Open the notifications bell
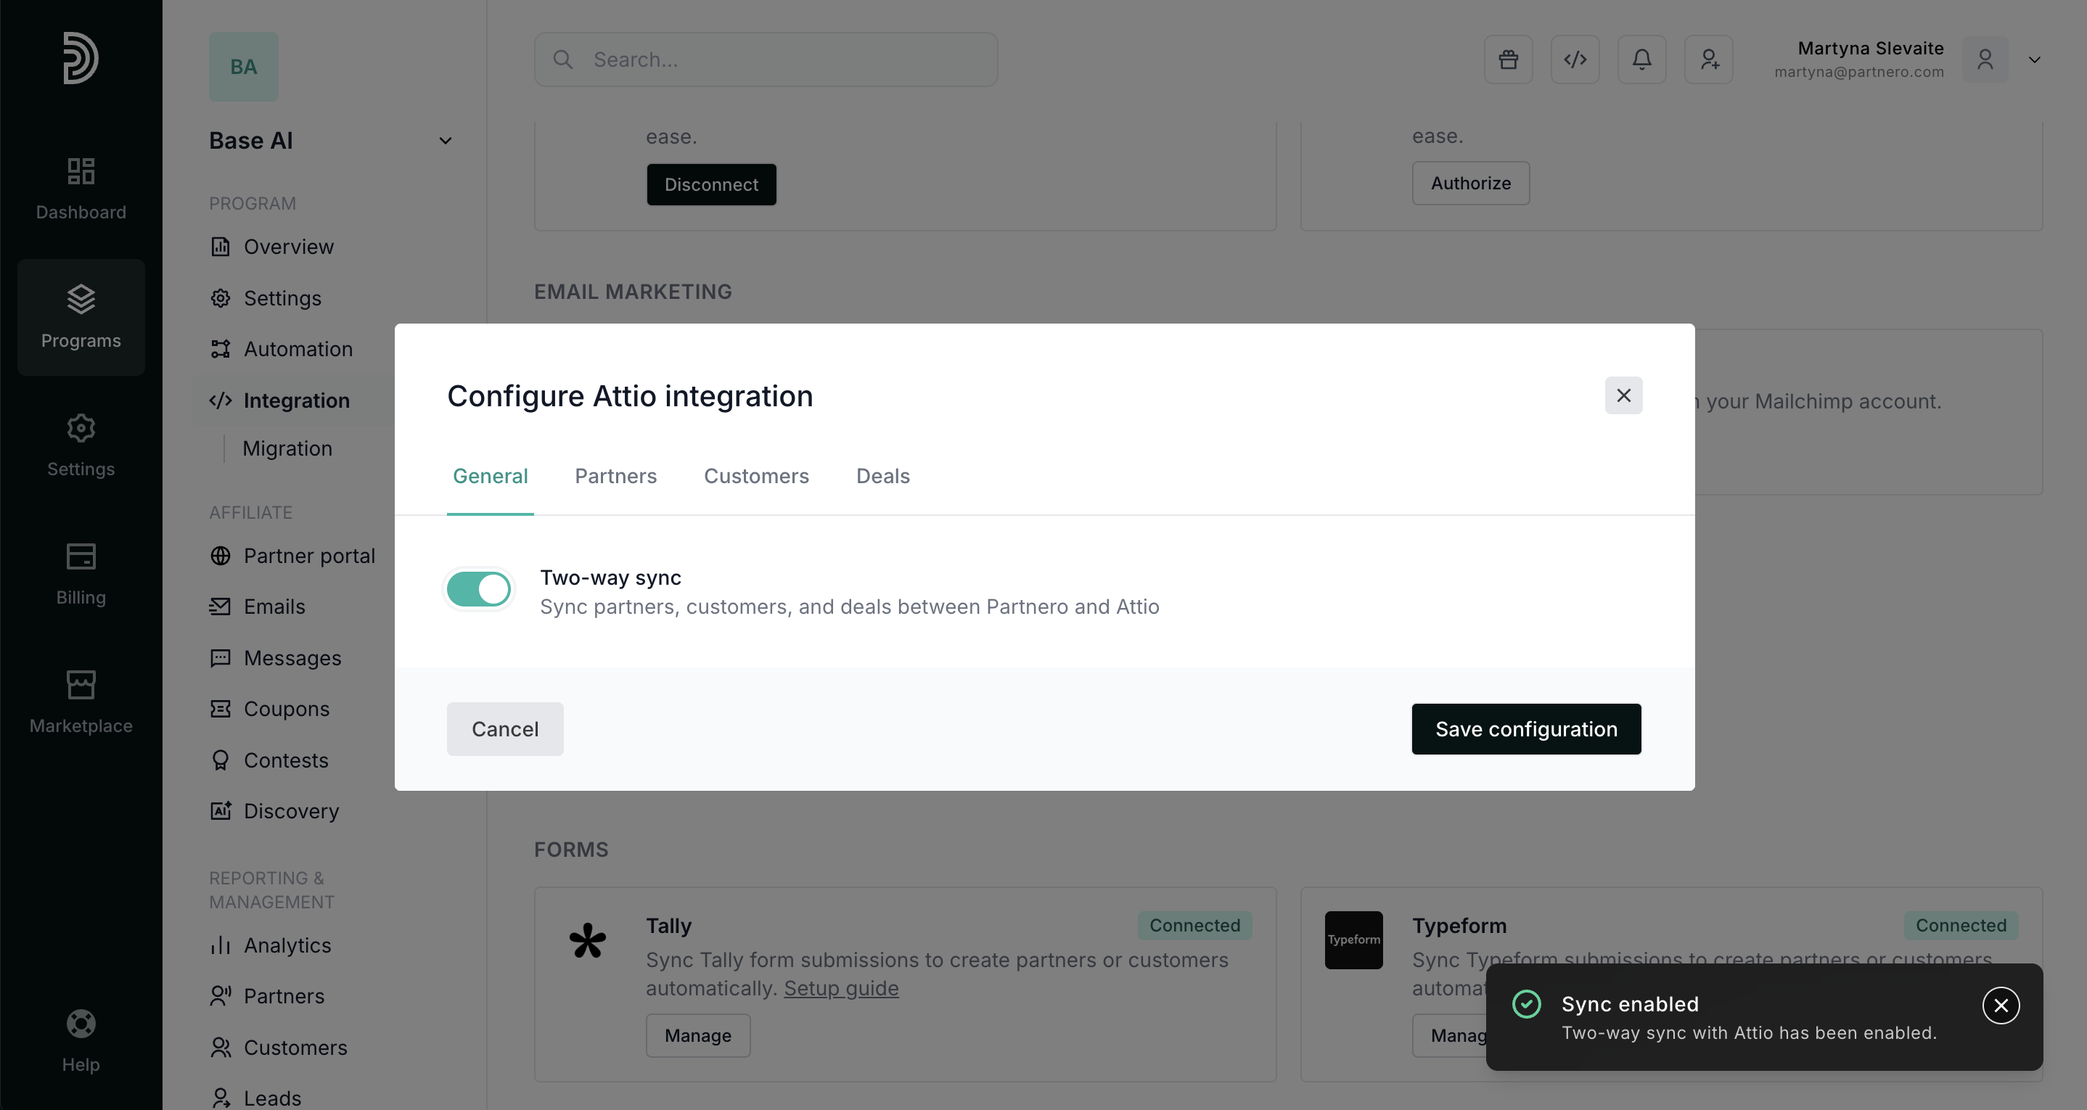Viewport: 2087px width, 1110px height. (x=1641, y=59)
